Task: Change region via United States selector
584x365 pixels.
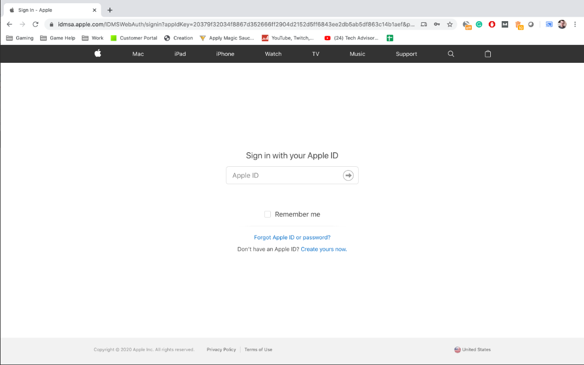Action: [x=472, y=350]
